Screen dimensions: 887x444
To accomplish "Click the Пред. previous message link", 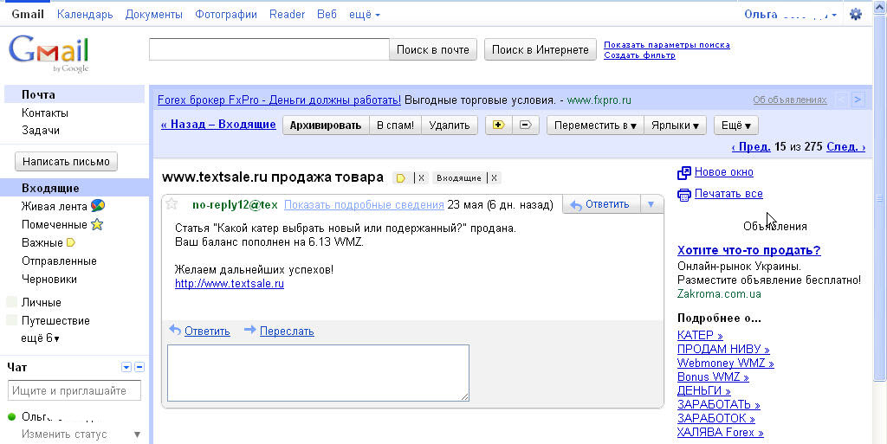I will tap(751, 147).
